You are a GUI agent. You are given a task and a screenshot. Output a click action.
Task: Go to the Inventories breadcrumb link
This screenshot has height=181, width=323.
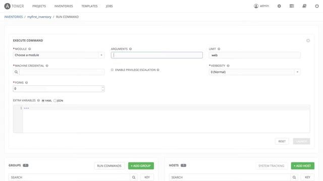pos(14,17)
